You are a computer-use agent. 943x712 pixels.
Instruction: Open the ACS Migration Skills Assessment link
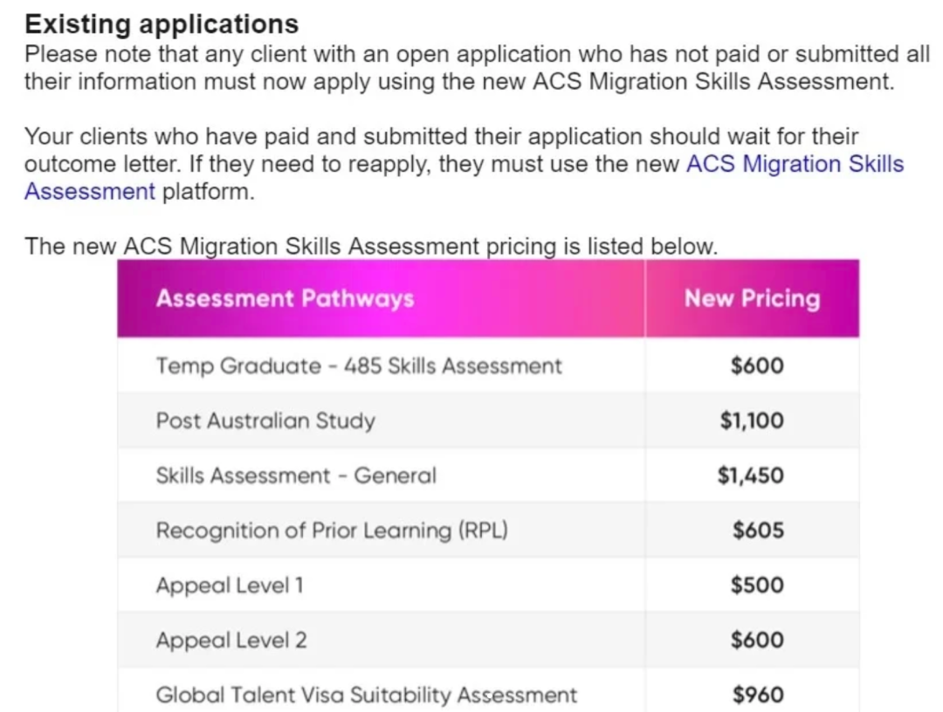[795, 164]
